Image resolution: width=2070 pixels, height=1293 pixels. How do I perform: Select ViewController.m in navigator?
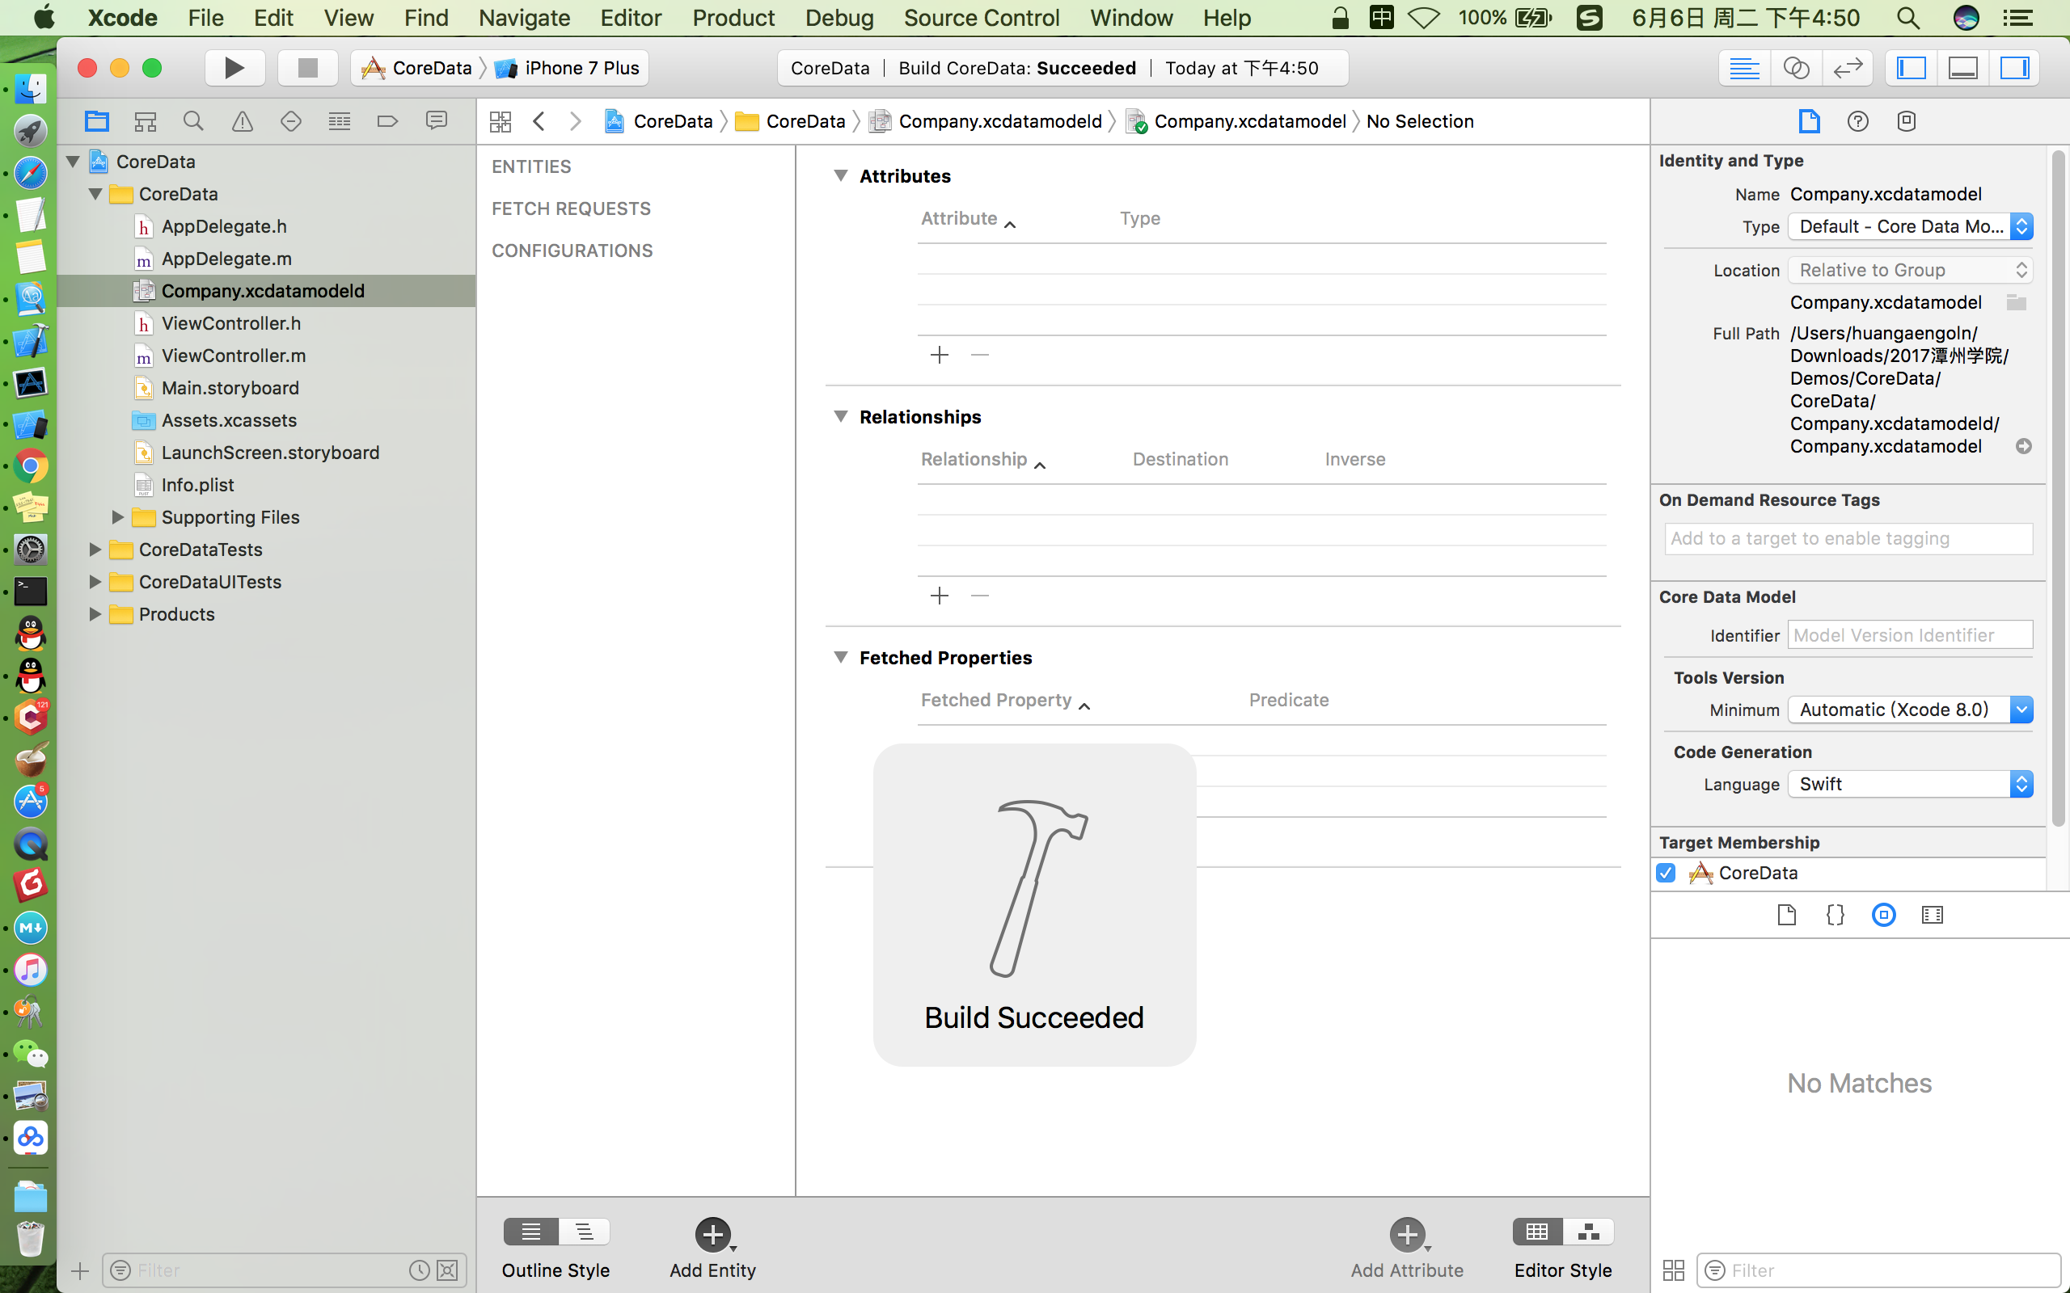coord(234,356)
